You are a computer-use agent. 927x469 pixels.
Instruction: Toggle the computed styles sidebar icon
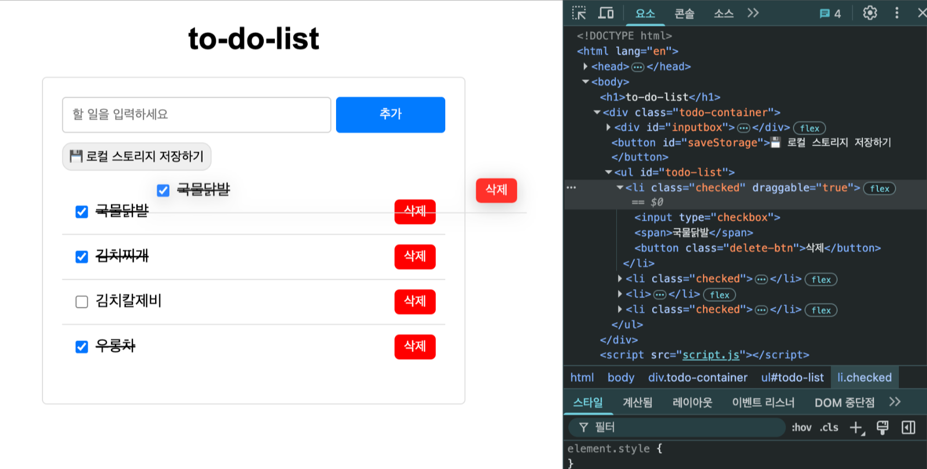click(x=908, y=428)
